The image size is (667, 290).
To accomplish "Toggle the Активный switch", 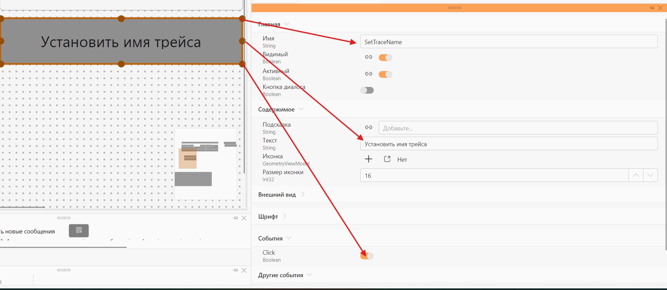I will pyautogui.click(x=386, y=74).
